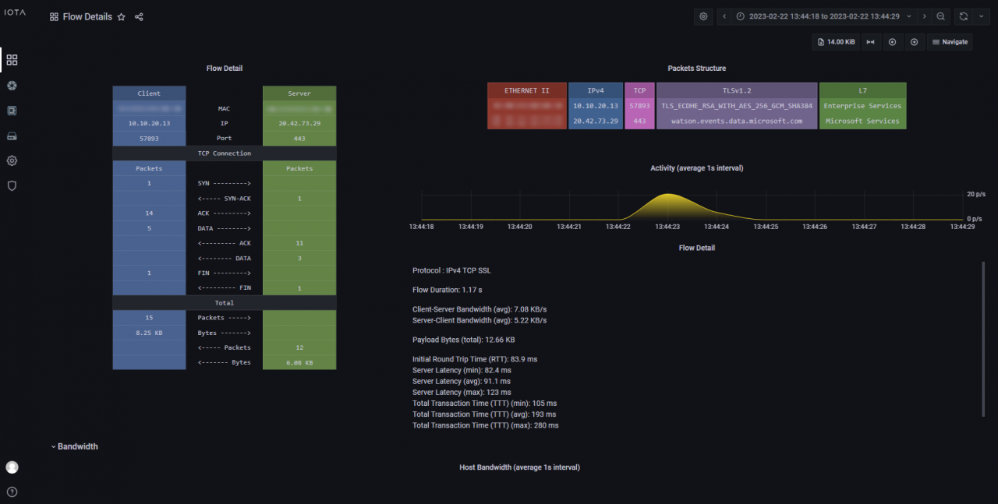Open dashboard settings via the top gear icon
Image resolution: width=998 pixels, height=504 pixels.
702,16
